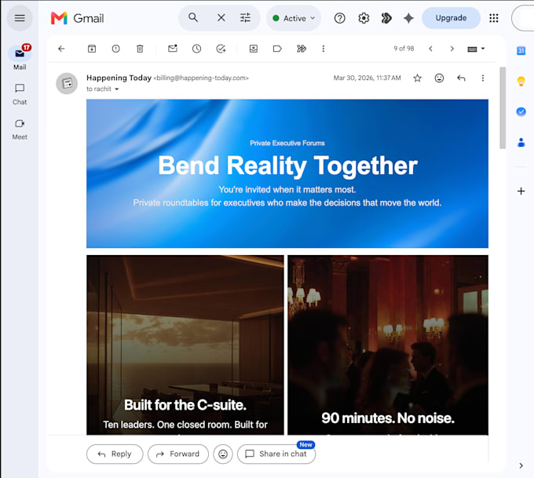Click the email body scrollbar
The width and height of the screenshot is (534, 478).
tap(503, 108)
